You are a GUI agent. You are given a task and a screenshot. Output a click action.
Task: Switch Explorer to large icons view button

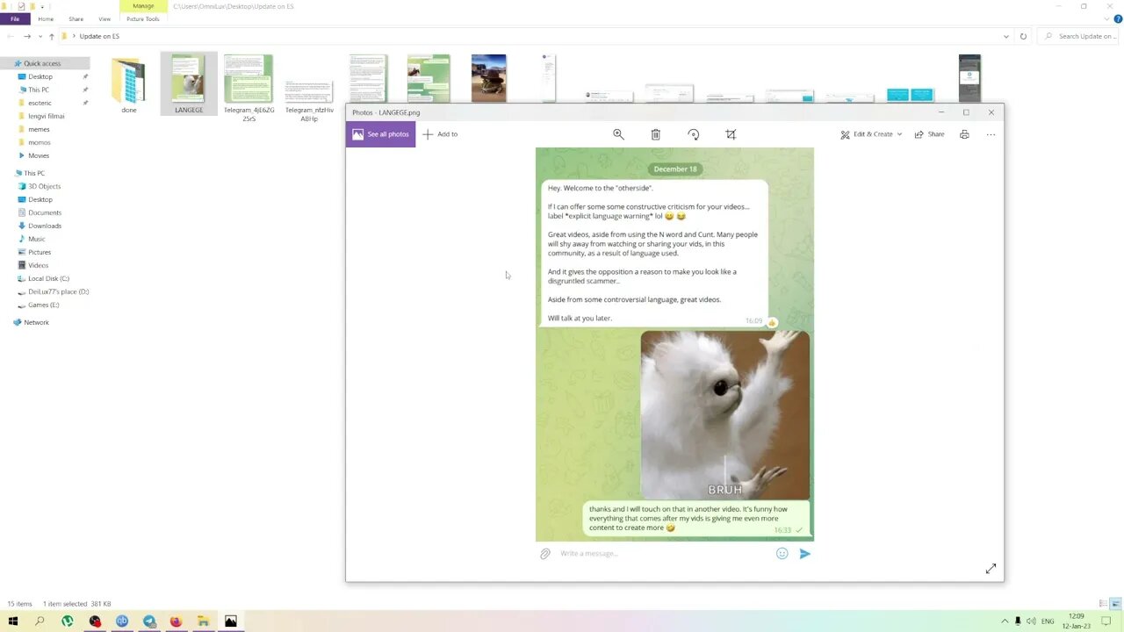(1115, 604)
